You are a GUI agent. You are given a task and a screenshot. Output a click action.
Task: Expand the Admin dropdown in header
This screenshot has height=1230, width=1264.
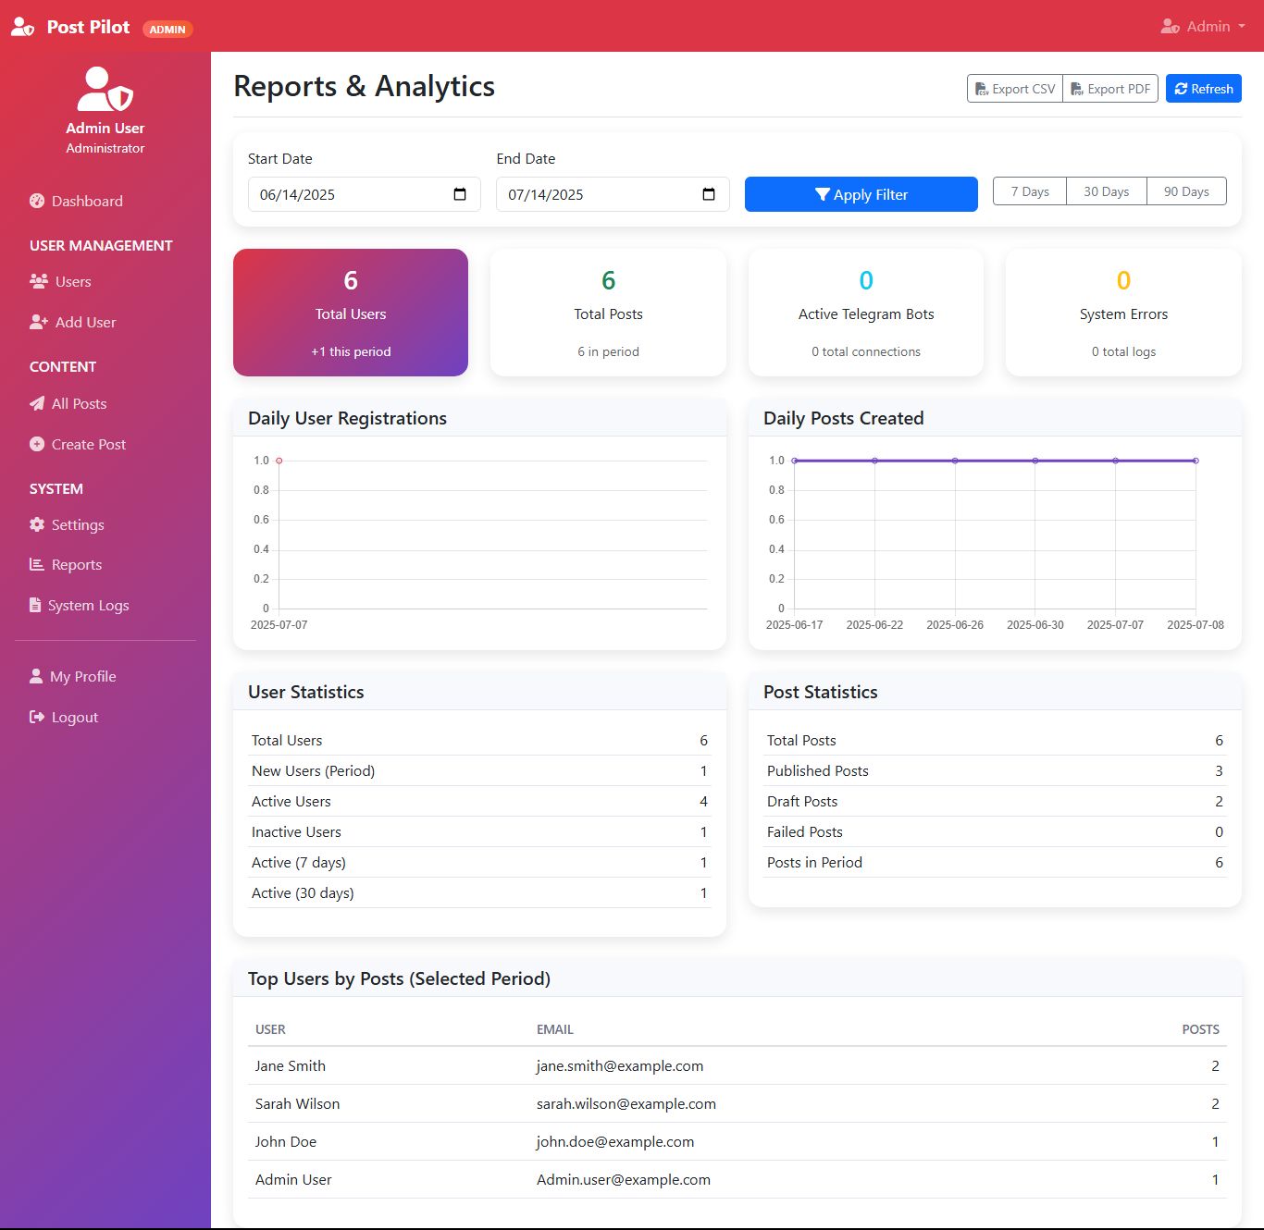click(1203, 26)
